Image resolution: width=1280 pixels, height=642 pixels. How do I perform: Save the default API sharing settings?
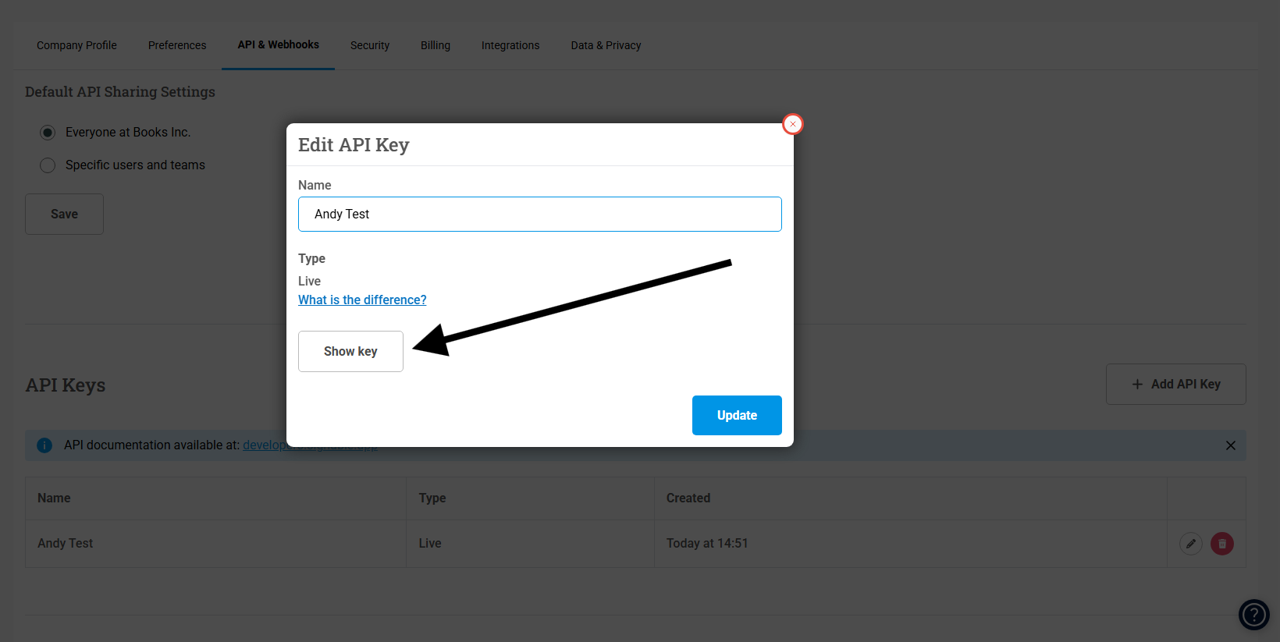64,215
